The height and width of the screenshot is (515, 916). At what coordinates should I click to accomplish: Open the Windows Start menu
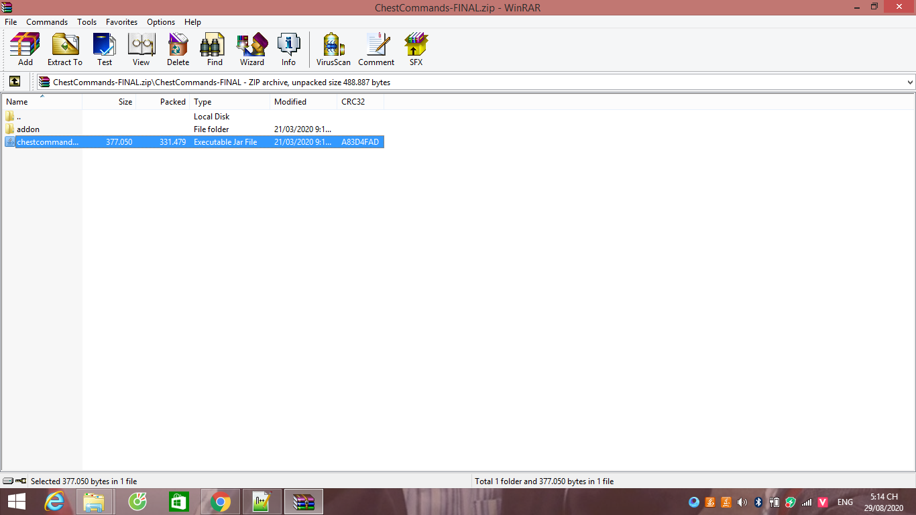tap(17, 502)
